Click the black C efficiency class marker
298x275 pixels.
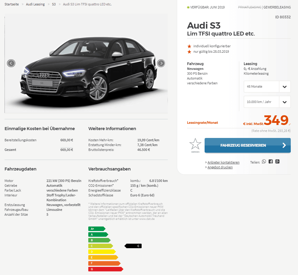tap(133, 246)
